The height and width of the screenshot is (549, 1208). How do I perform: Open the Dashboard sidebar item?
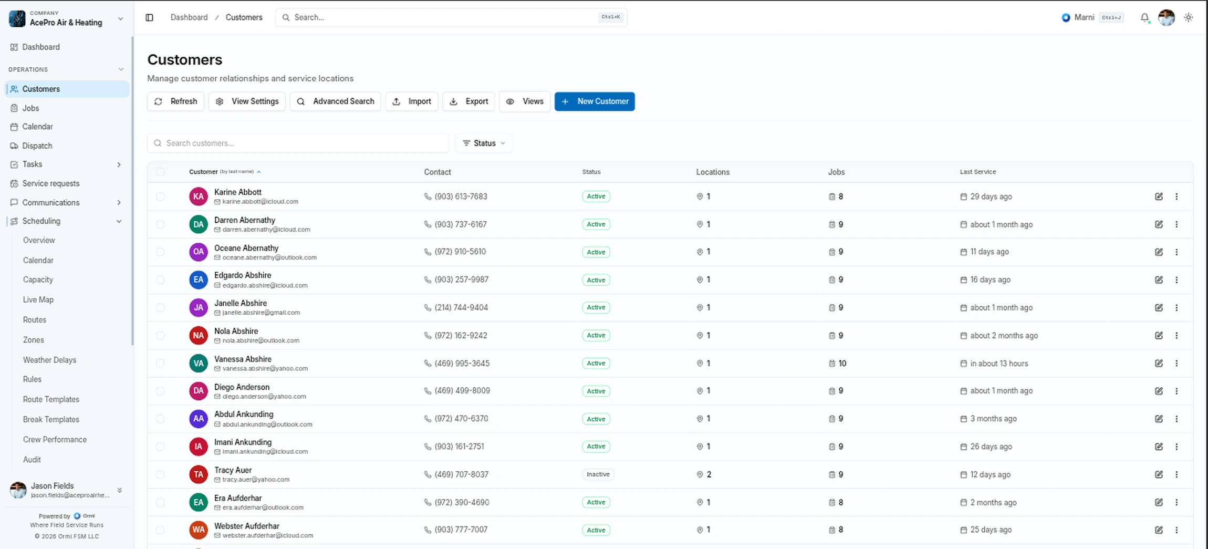[67, 47]
